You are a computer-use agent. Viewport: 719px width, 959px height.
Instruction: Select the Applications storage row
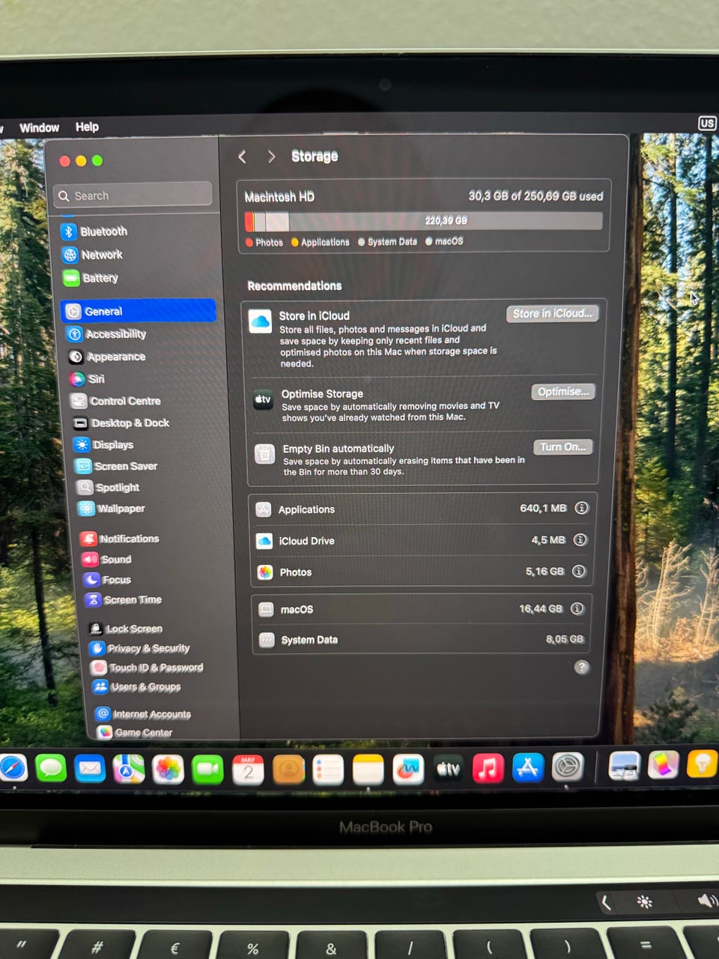423,509
